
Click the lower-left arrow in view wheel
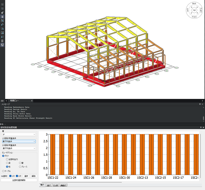tap(191, 13)
